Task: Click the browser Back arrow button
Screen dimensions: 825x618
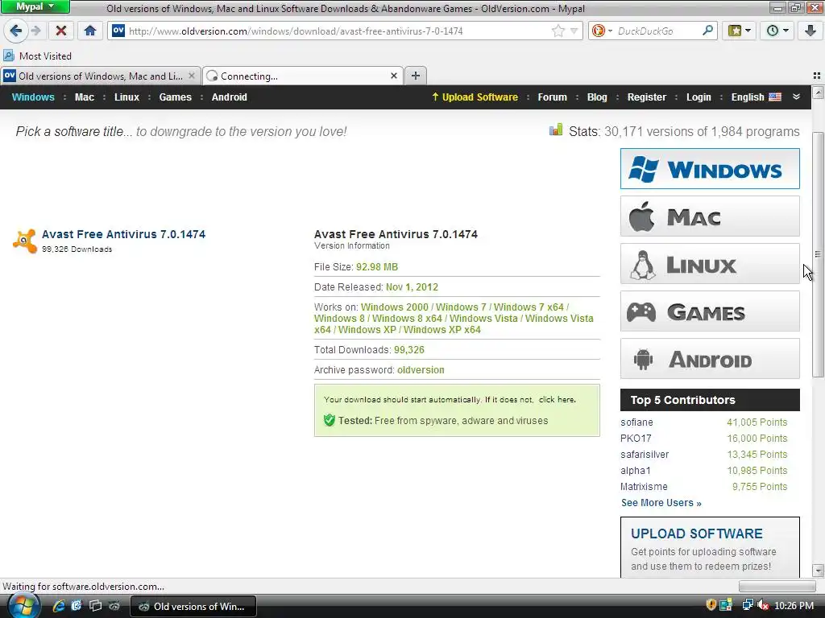Action: 15,31
